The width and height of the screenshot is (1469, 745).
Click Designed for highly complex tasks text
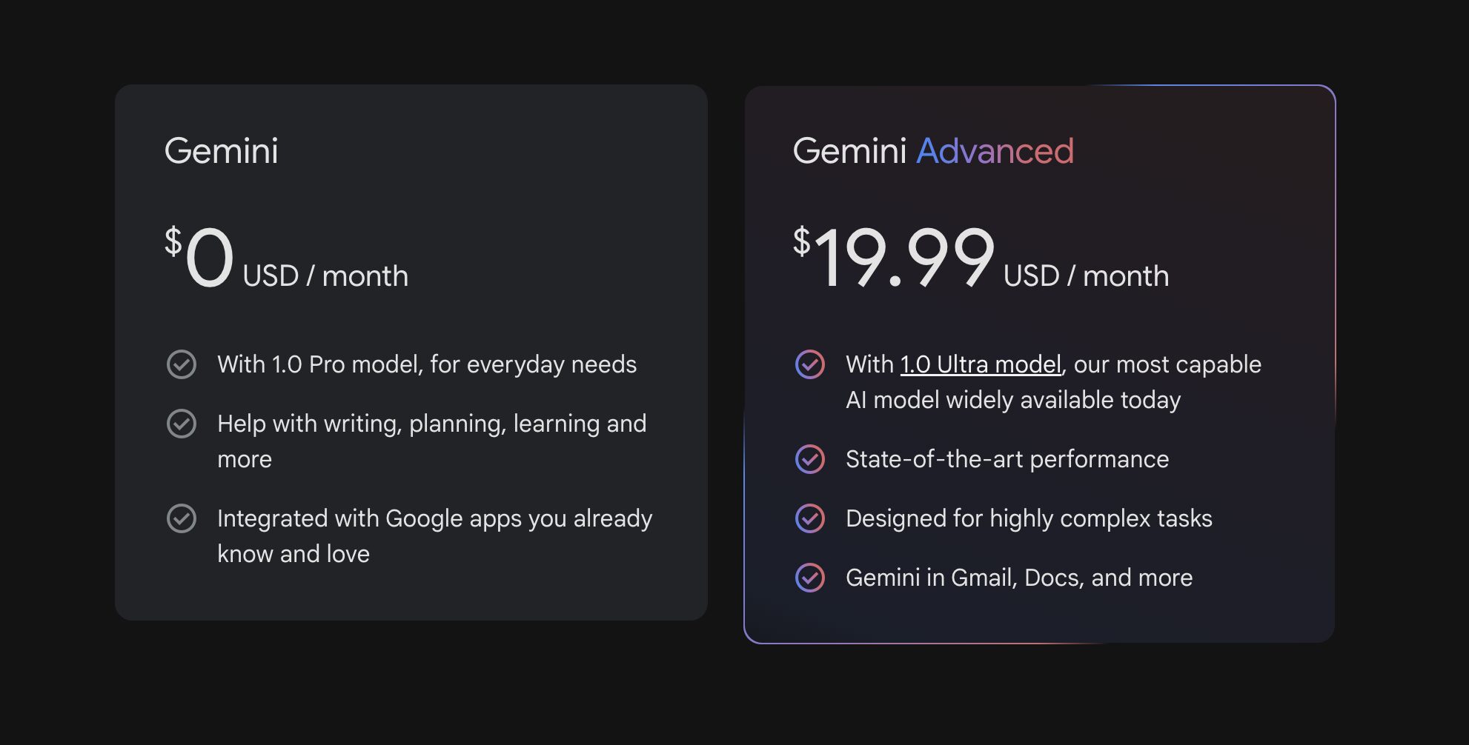pyautogui.click(x=1029, y=518)
